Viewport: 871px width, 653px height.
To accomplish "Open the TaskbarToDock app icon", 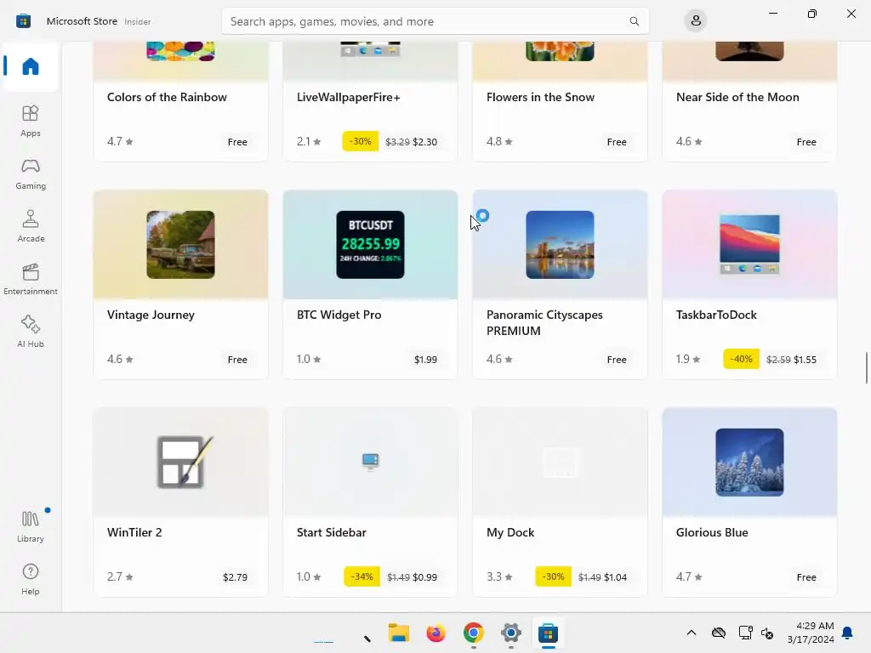I will pos(749,244).
